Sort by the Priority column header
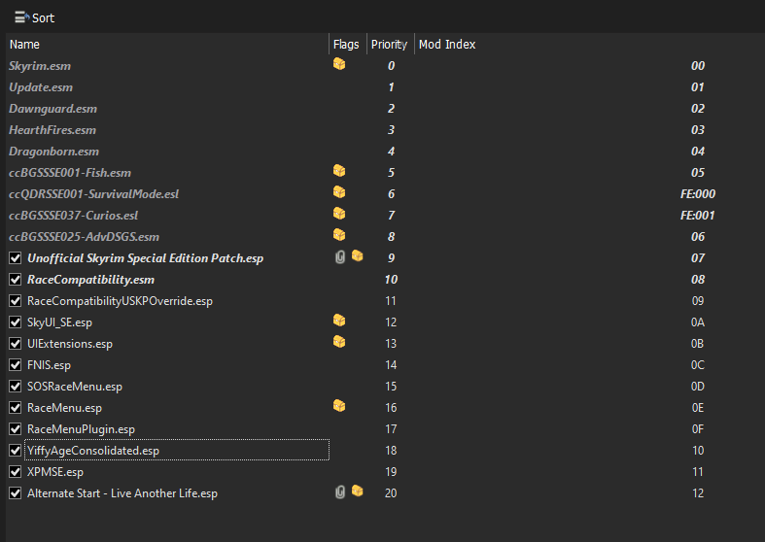This screenshot has height=542, width=765. [x=391, y=45]
